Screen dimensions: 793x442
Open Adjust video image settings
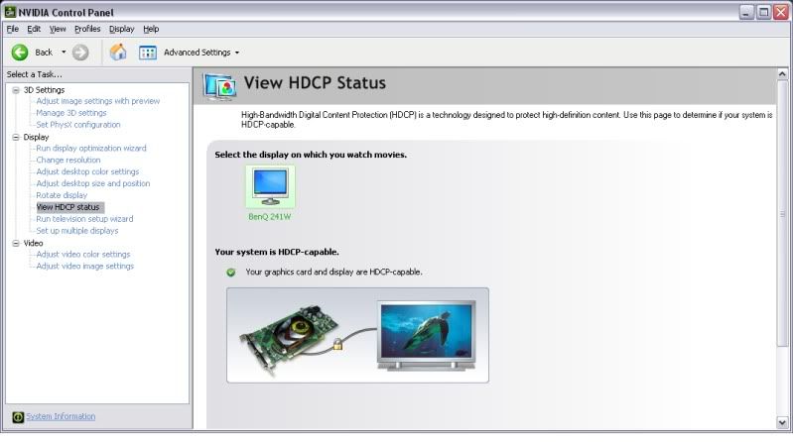coord(85,266)
